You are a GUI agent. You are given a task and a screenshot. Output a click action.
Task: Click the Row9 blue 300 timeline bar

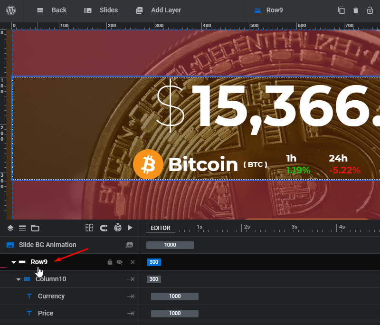tap(154, 262)
